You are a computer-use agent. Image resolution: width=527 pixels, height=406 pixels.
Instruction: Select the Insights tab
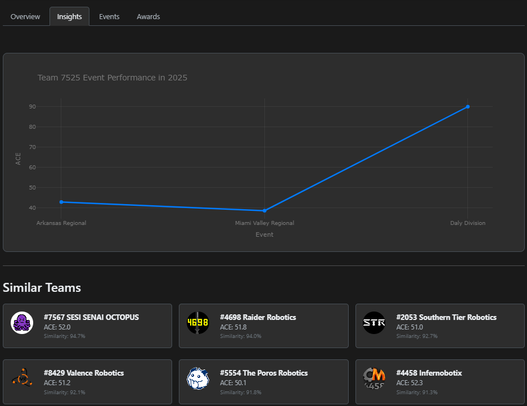[x=70, y=16]
